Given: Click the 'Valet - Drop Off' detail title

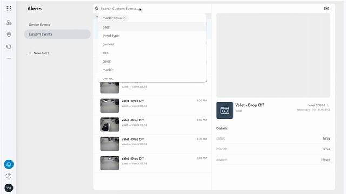Looking at the screenshot, I should tap(250, 105).
